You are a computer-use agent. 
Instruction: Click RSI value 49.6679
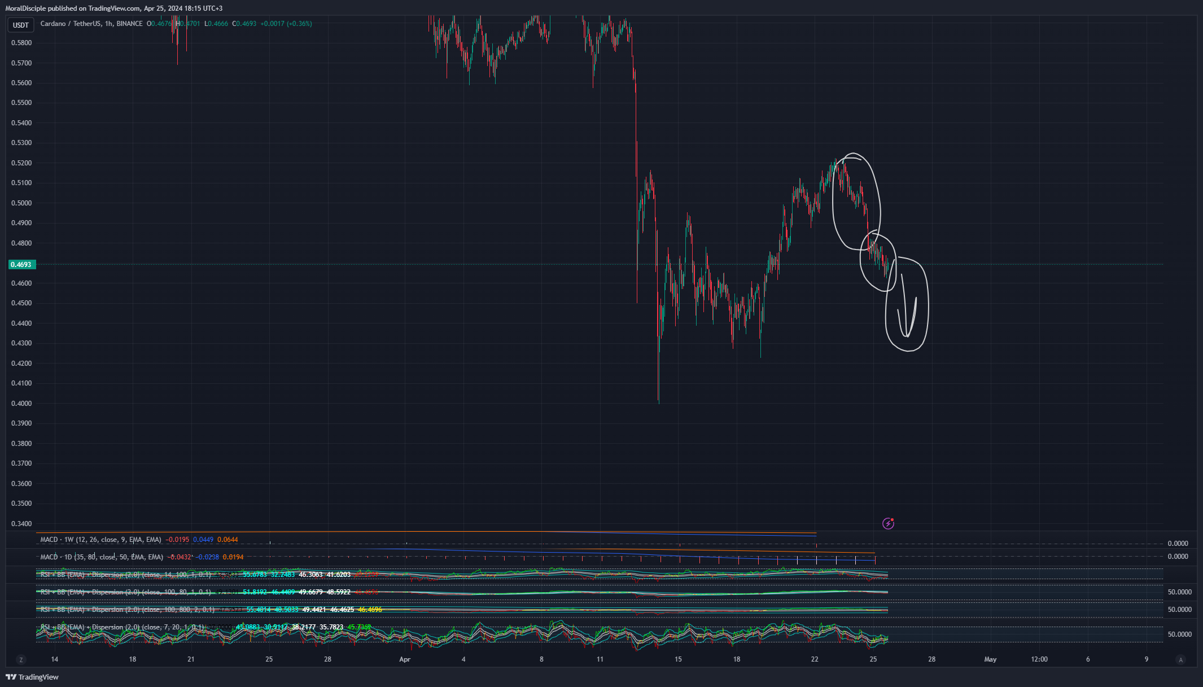[x=310, y=592]
